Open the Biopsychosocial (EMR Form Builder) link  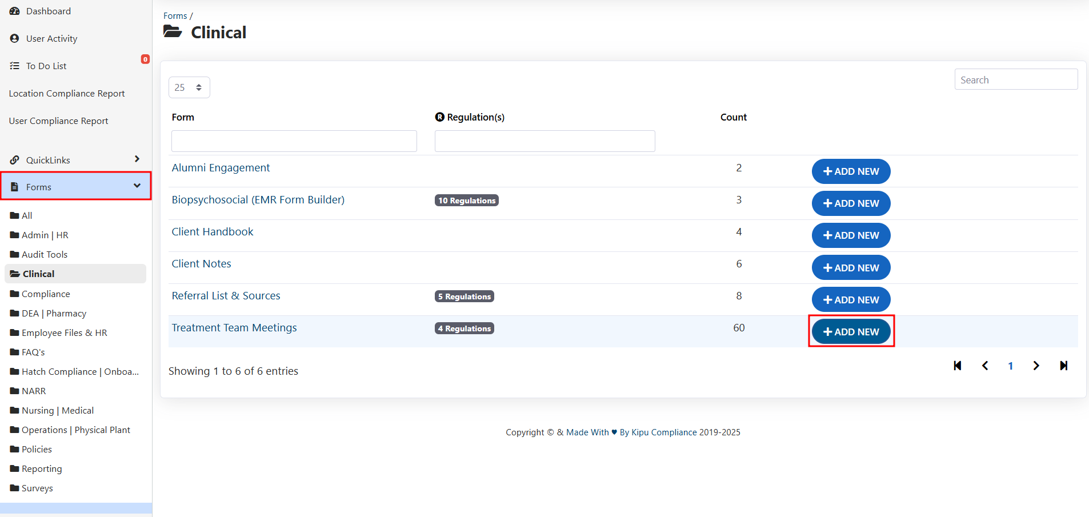pyautogui.click(x=258, y=200)
